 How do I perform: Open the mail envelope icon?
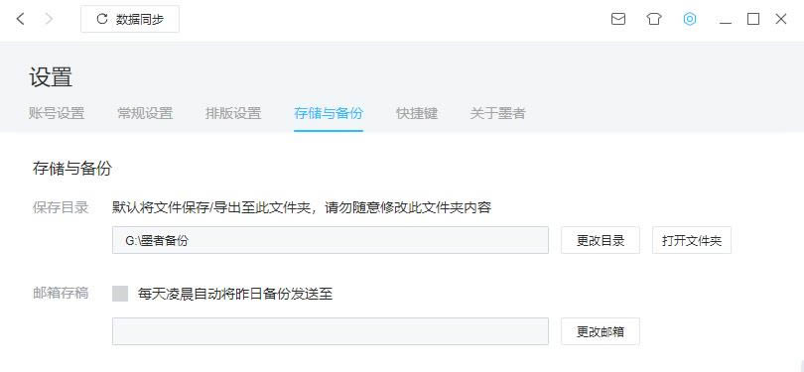pyautogui.click(x=618, y=20)
